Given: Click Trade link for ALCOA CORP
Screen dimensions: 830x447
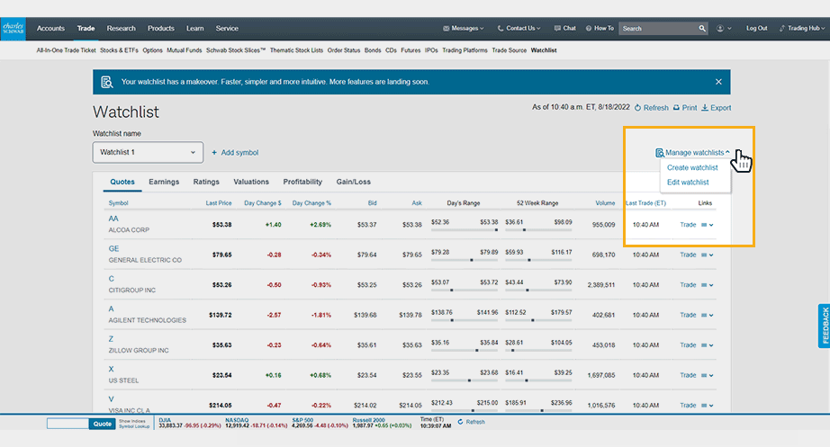Looking at the screenshot, I should click(x=688, y=225).
